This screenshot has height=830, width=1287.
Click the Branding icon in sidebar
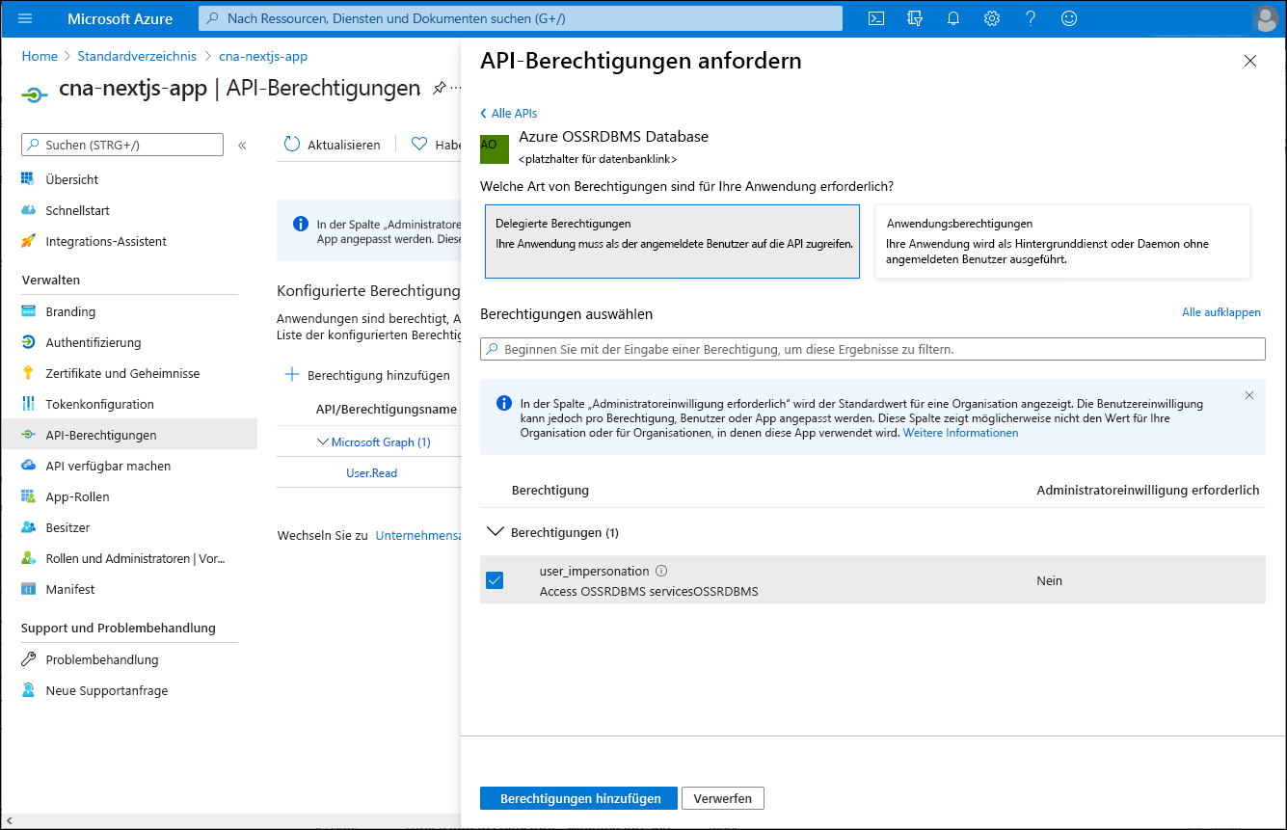[x=28, y=311]
